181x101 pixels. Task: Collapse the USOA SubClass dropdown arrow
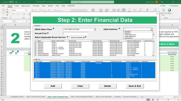(x=151, y=29)
